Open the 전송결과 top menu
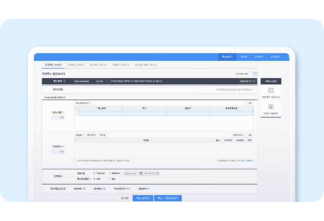Screen dimensions: 324x221 pyautogui.click(x=259, y=57)
